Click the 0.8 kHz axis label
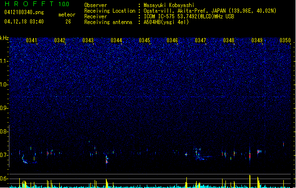This screenshot has width=296, height=188. coord(4,132)
